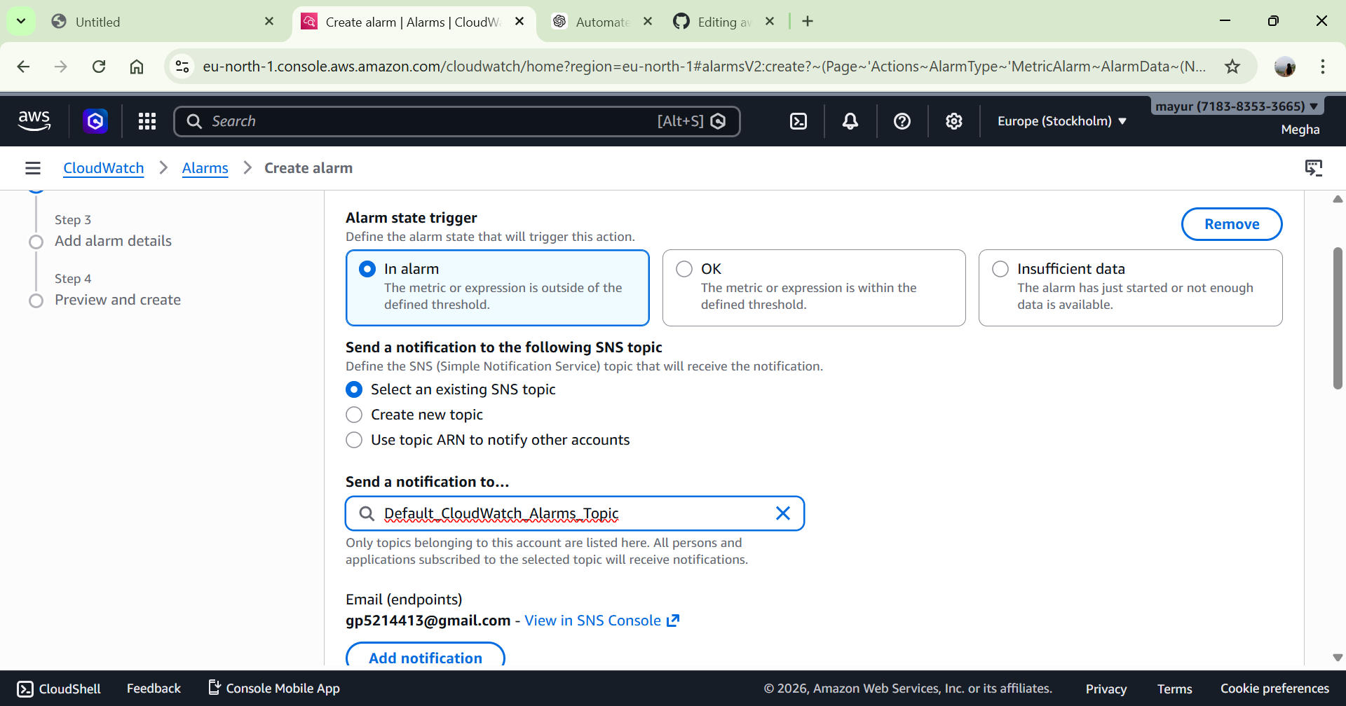Open the Feedback link in footer

(x=154, y=688)
